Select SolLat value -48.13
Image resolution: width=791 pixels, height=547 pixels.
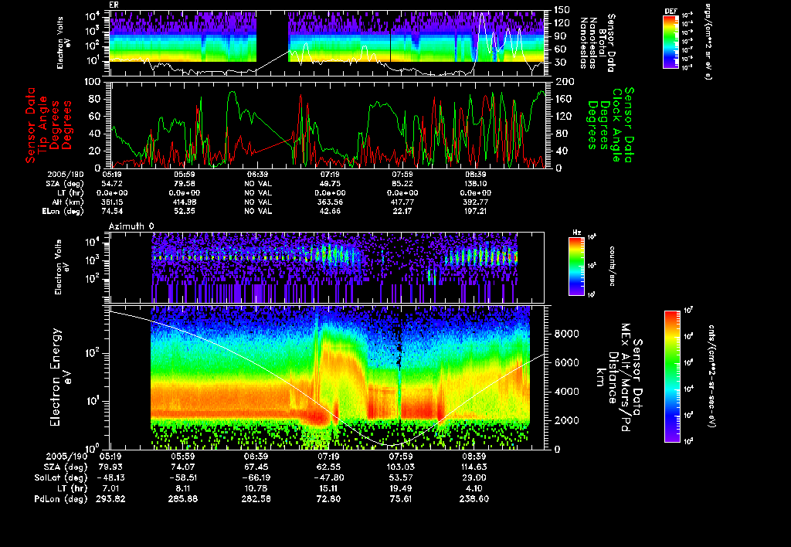110,477
